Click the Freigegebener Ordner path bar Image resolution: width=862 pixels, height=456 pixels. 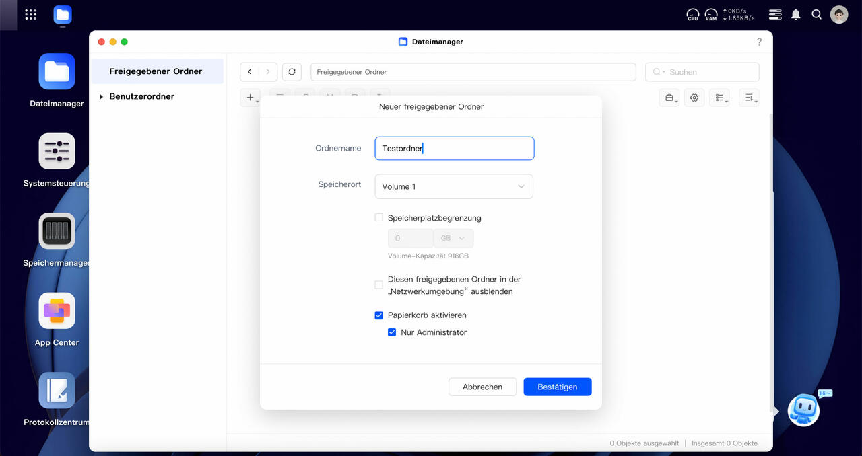473,72
